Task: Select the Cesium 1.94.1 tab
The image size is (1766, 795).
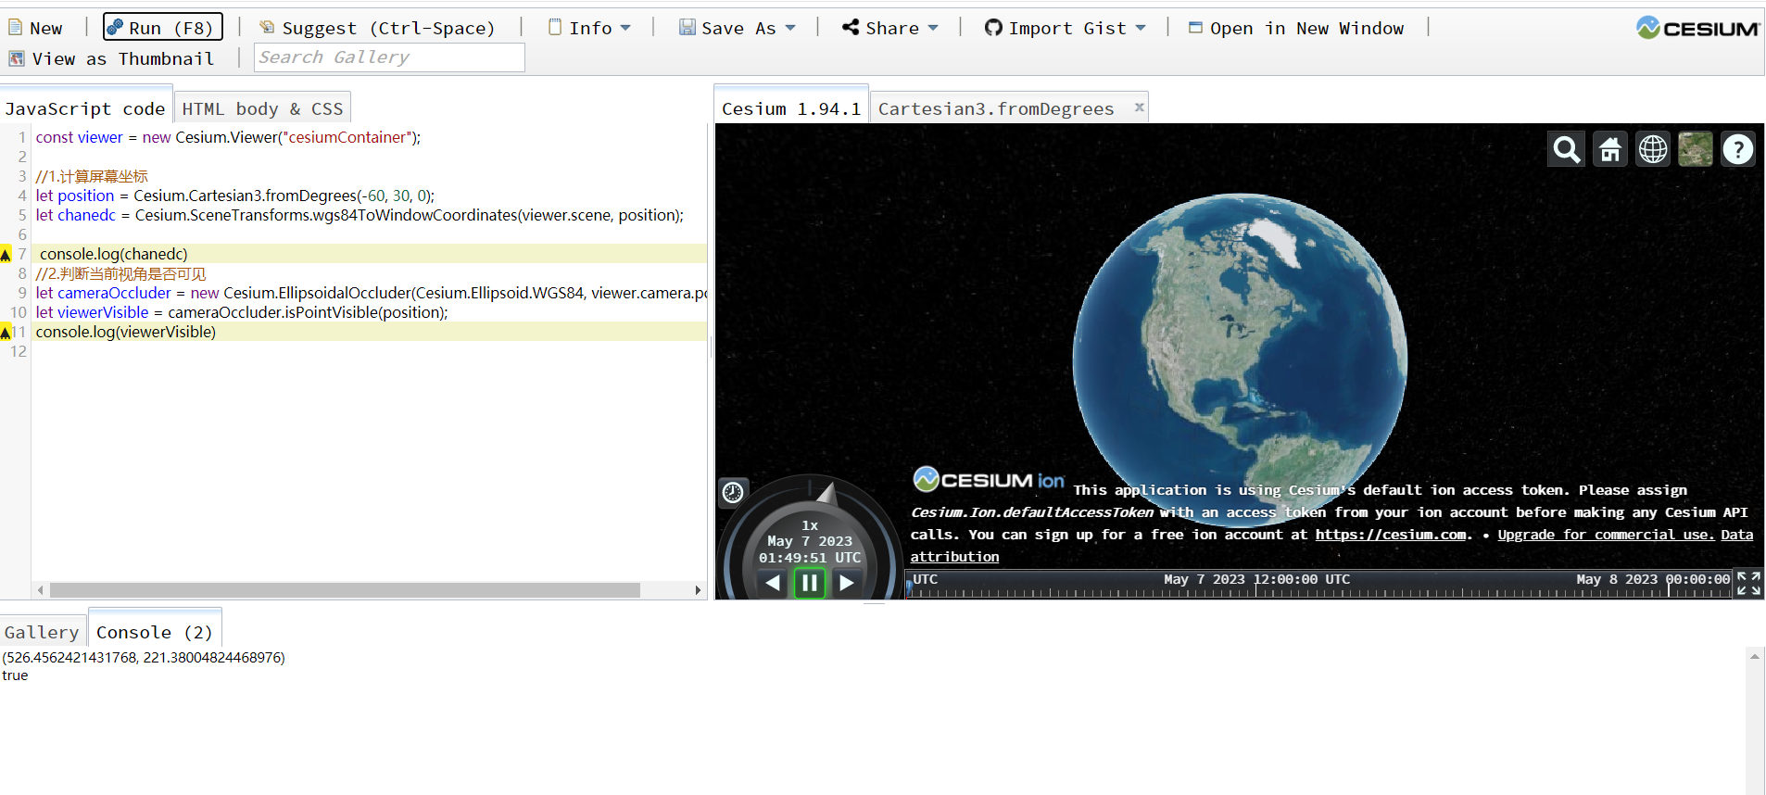Action: tap(791, 108)
